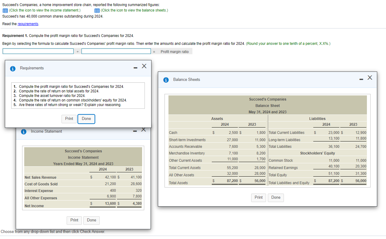The width and height of the screenshot is (386, 239).
Task: Click Print in the Income Statement dialog
Action: pos(74,220)
